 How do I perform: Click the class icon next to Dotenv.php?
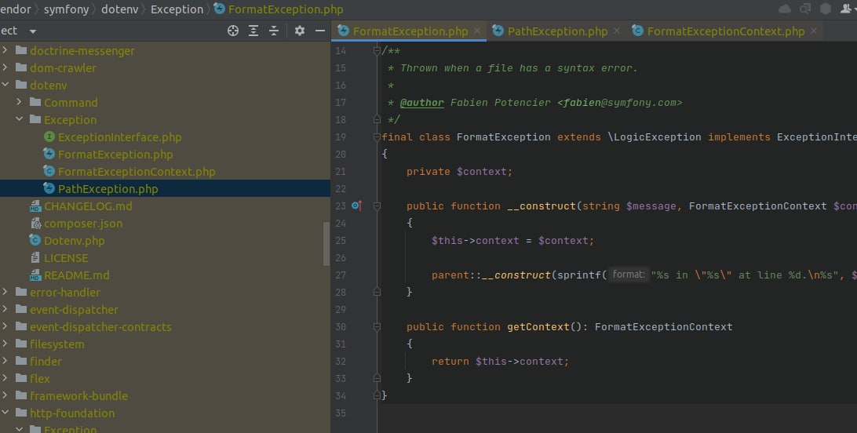[35, 240]
